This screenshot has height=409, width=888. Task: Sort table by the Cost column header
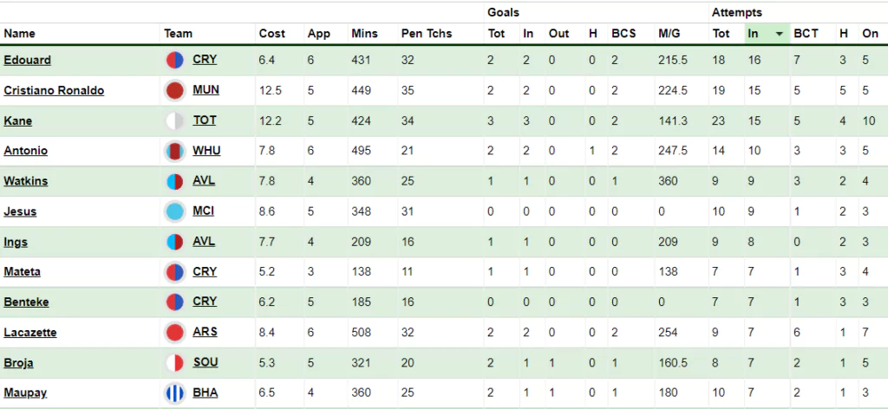click(271, 34)
